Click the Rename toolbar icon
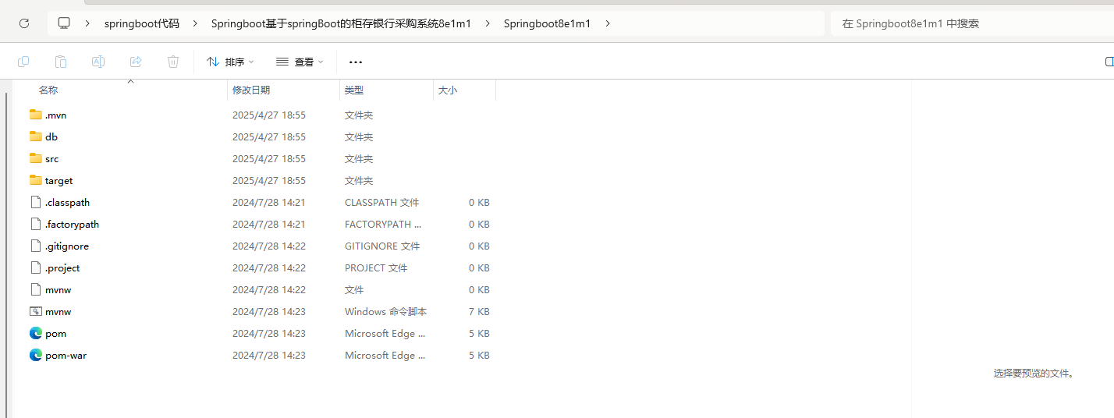This screenshot has height=418, width=1114. [98, 62]
